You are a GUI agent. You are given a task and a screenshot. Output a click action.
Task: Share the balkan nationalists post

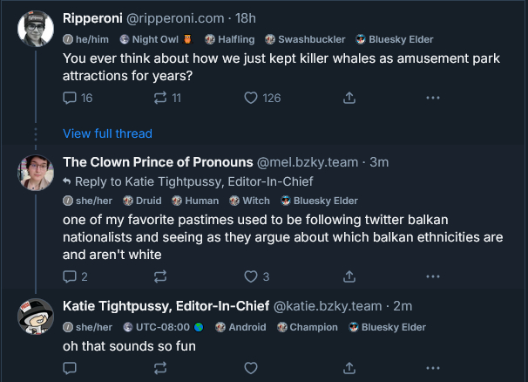[349, 276]
